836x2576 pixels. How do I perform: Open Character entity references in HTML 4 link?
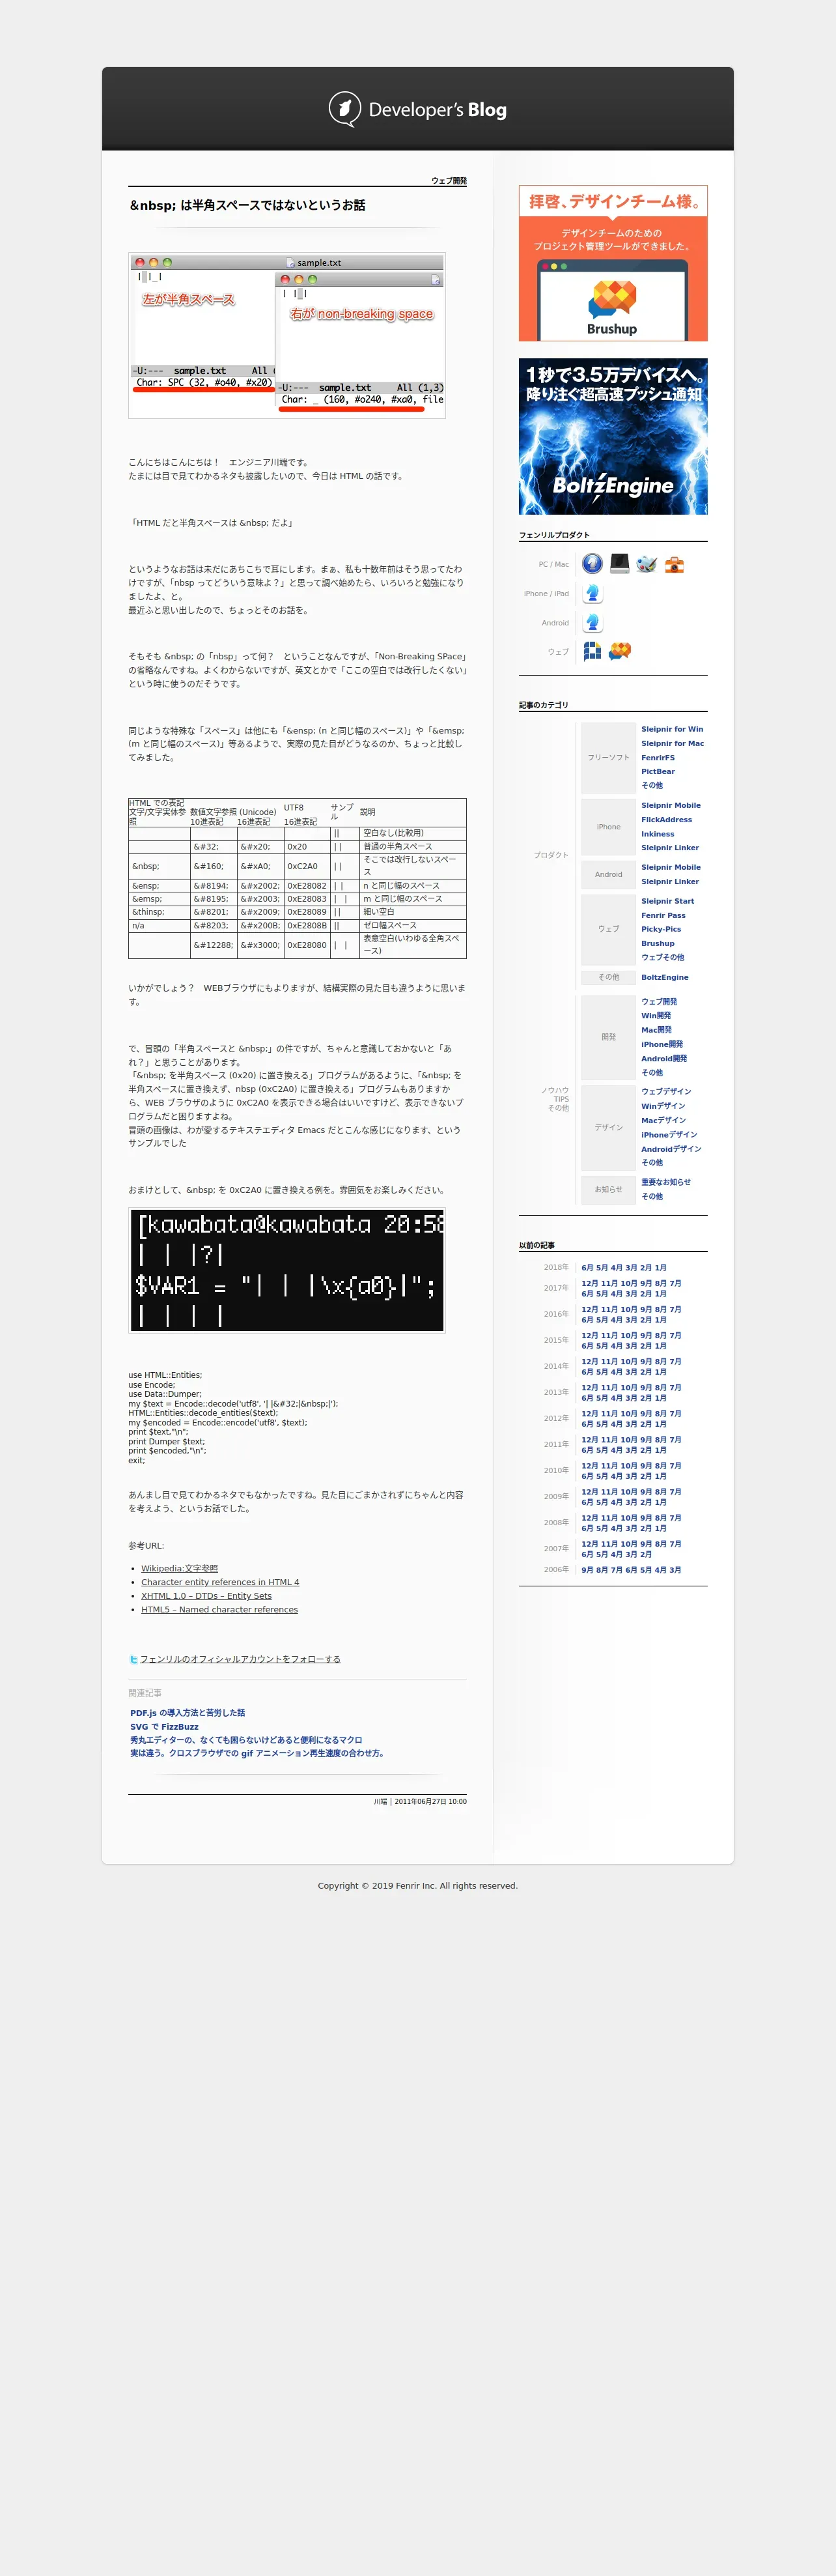click(219, 1582)
